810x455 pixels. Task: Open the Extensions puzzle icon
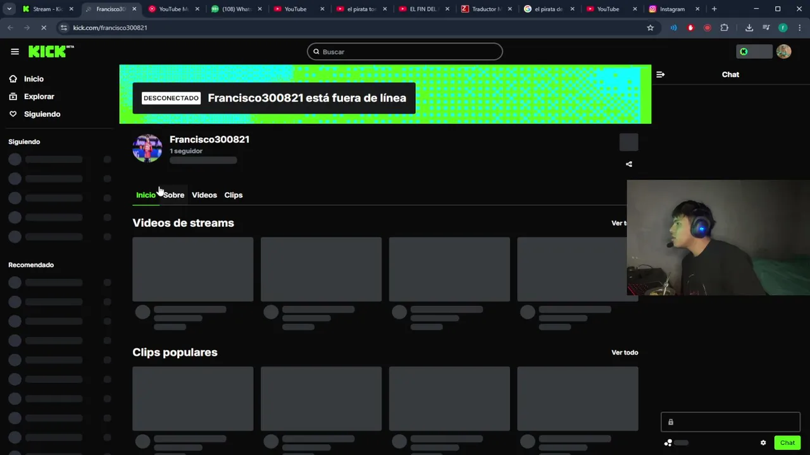pyautogui.click(x=724, y=28)
